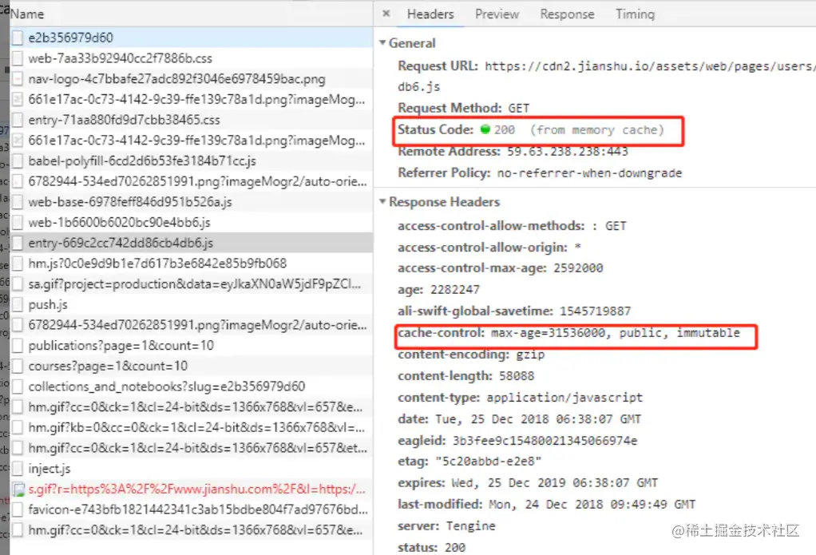The width and height of the screenshot is (816, 555).
Task: Collapse the General section
Action: pyautogui.click(x=383, y=42)
